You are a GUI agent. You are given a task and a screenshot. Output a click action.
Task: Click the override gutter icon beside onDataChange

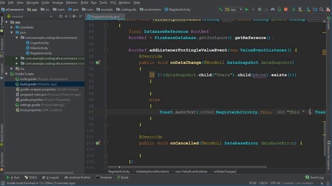(x=98, y=63)
